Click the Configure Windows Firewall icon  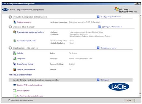tap(15, 69)
